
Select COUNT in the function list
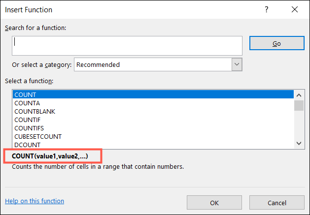click(x=25, y=94)
